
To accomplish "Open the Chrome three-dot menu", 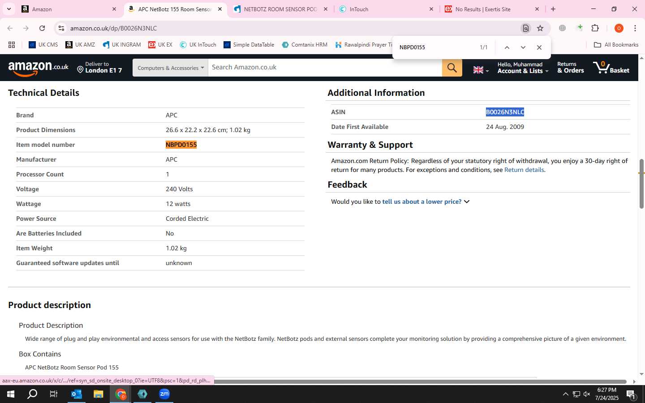I will (x=635, y=28).
